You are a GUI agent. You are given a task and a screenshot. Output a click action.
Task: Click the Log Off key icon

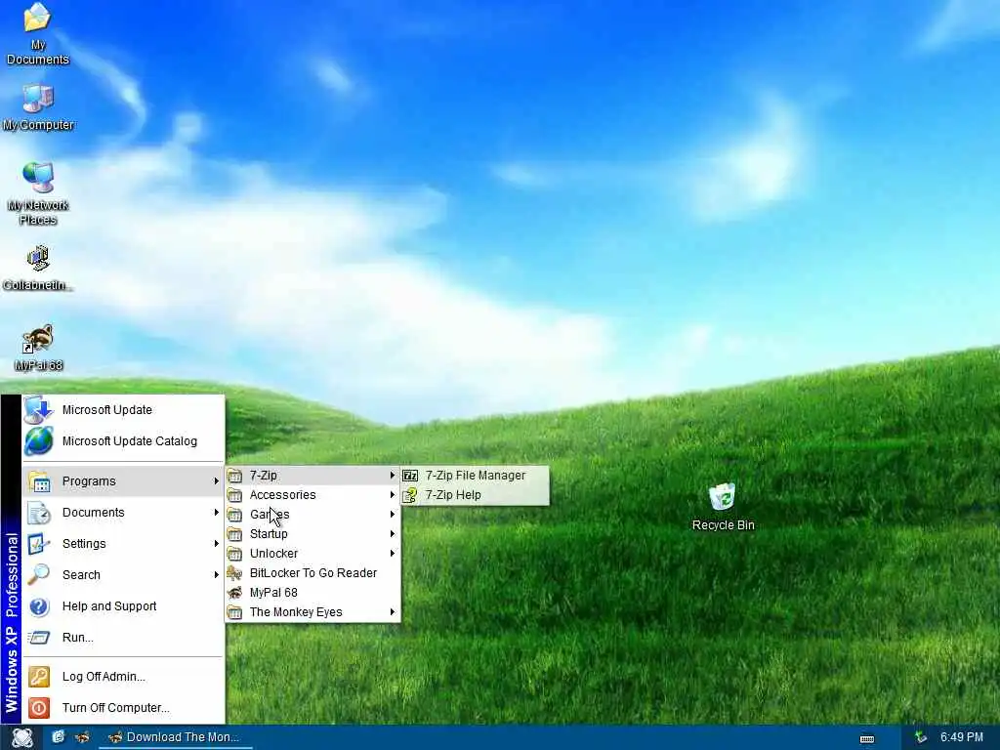[x=39, y=677]
